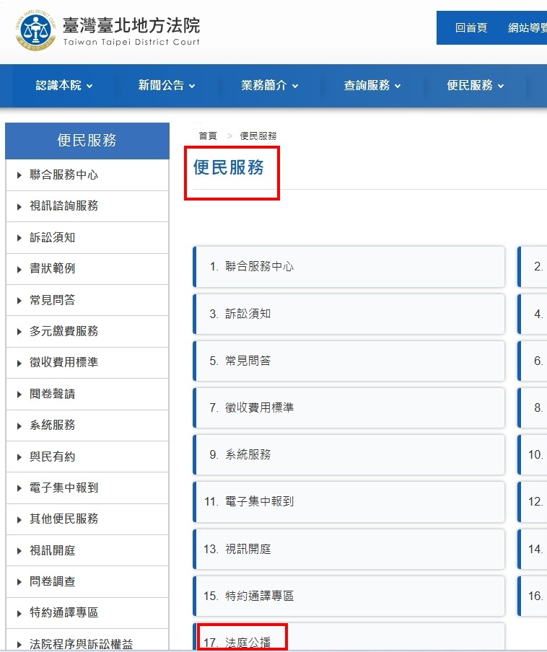The width and height of the screenshot is (547, 652).
Task: Open 視訊諮詢服務 in the sidebar
Action: [64, 206]
